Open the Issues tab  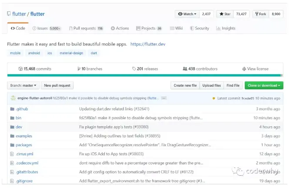click(x=46, y=29)
